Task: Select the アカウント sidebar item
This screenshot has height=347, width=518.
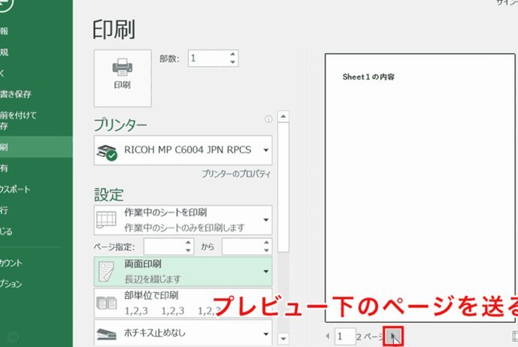Action: coord(36,263)
